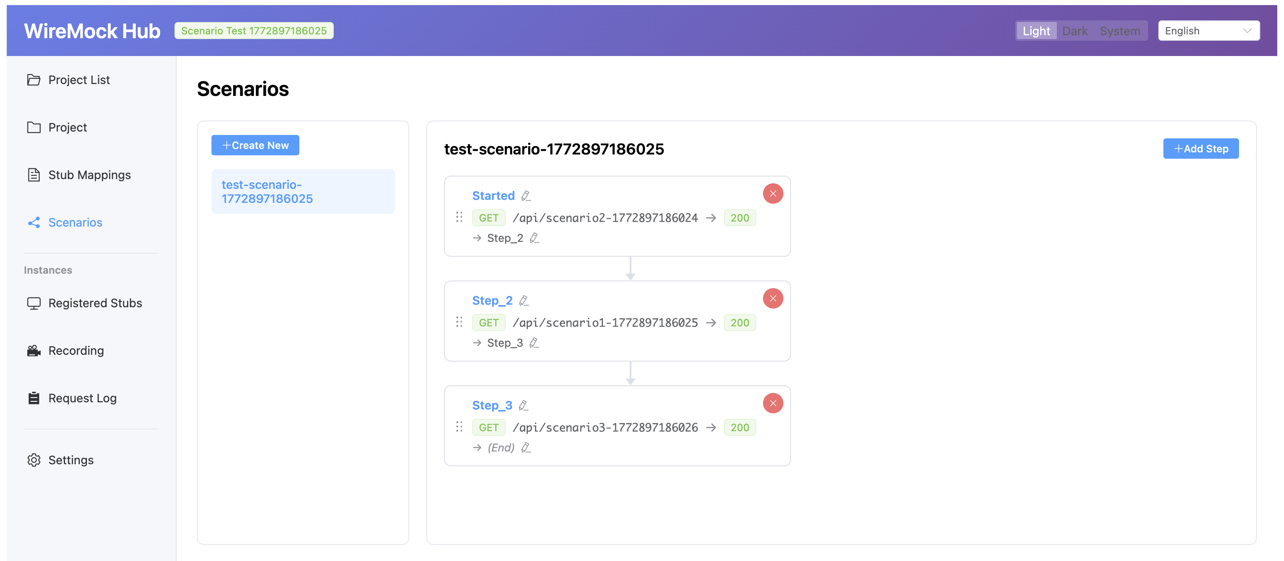Click pencil icon beside Step_3 title
Screen dimensions: 1284x561
tap(523, 406)
